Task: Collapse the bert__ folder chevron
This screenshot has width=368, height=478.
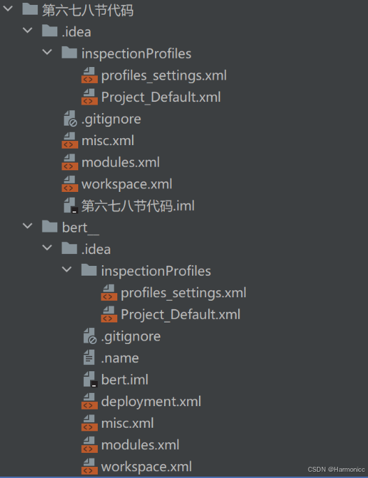Action: click(x=27, y=226)
